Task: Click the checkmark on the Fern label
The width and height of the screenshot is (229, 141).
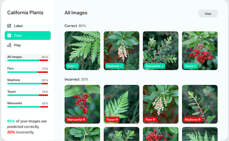Action: 76,66
